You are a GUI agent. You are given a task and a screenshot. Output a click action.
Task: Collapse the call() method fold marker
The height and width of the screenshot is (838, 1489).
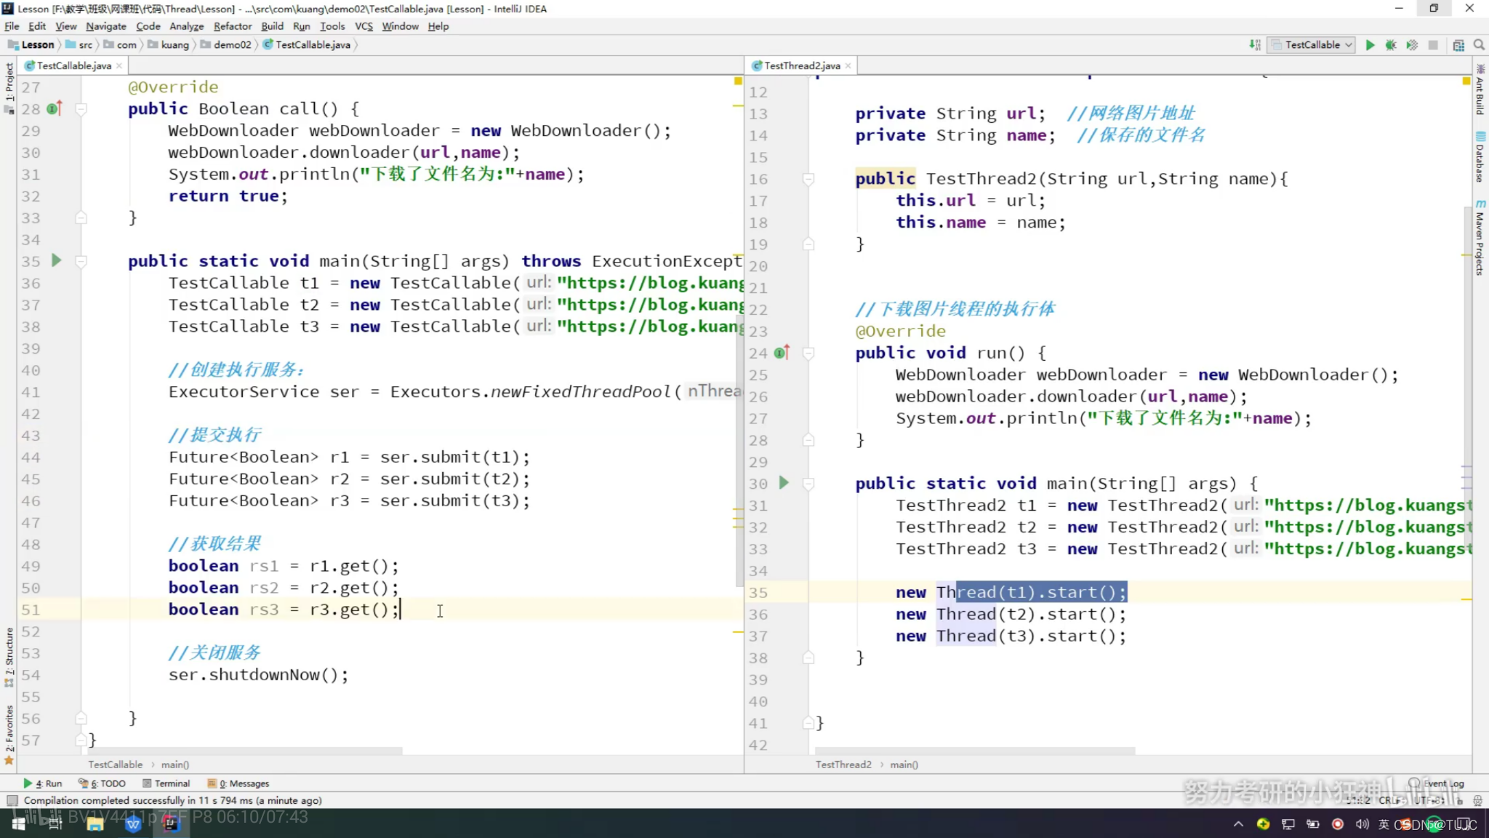coord(81,109)
